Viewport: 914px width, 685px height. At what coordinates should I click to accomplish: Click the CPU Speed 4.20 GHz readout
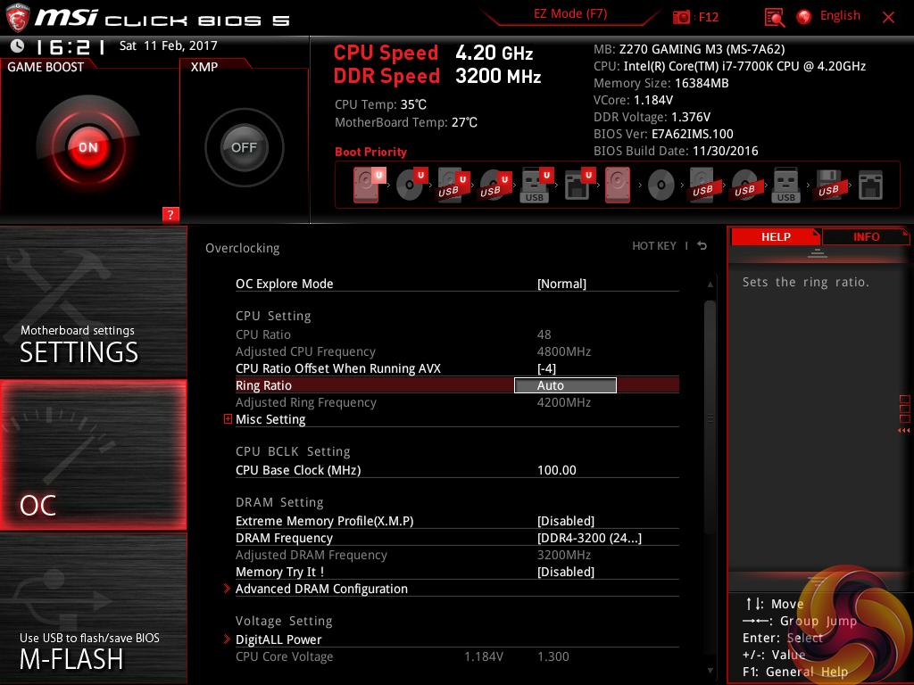click(x=433, y=53)
